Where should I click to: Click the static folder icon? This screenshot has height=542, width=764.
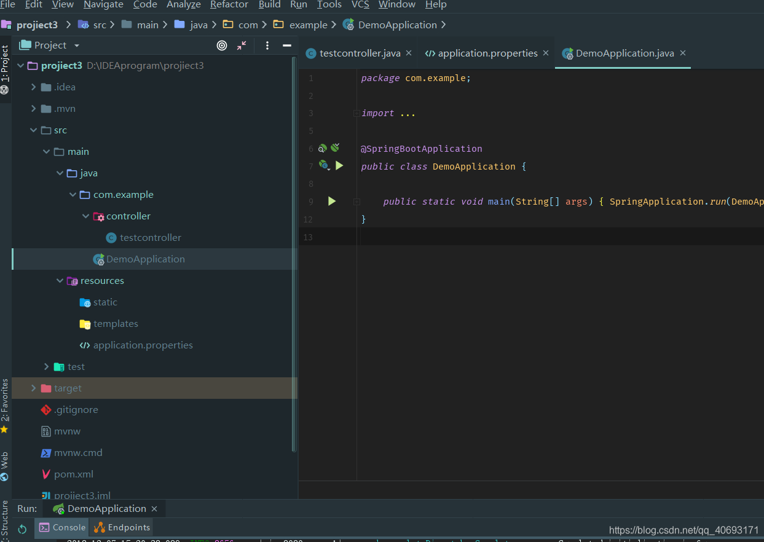(85, 302)
